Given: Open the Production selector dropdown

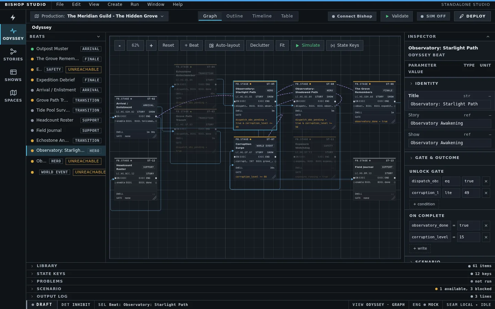Looking at the screenshot, I should pyautogui.click(x=99, y=16).
